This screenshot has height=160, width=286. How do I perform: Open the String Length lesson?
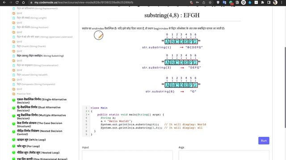[32, 18]
